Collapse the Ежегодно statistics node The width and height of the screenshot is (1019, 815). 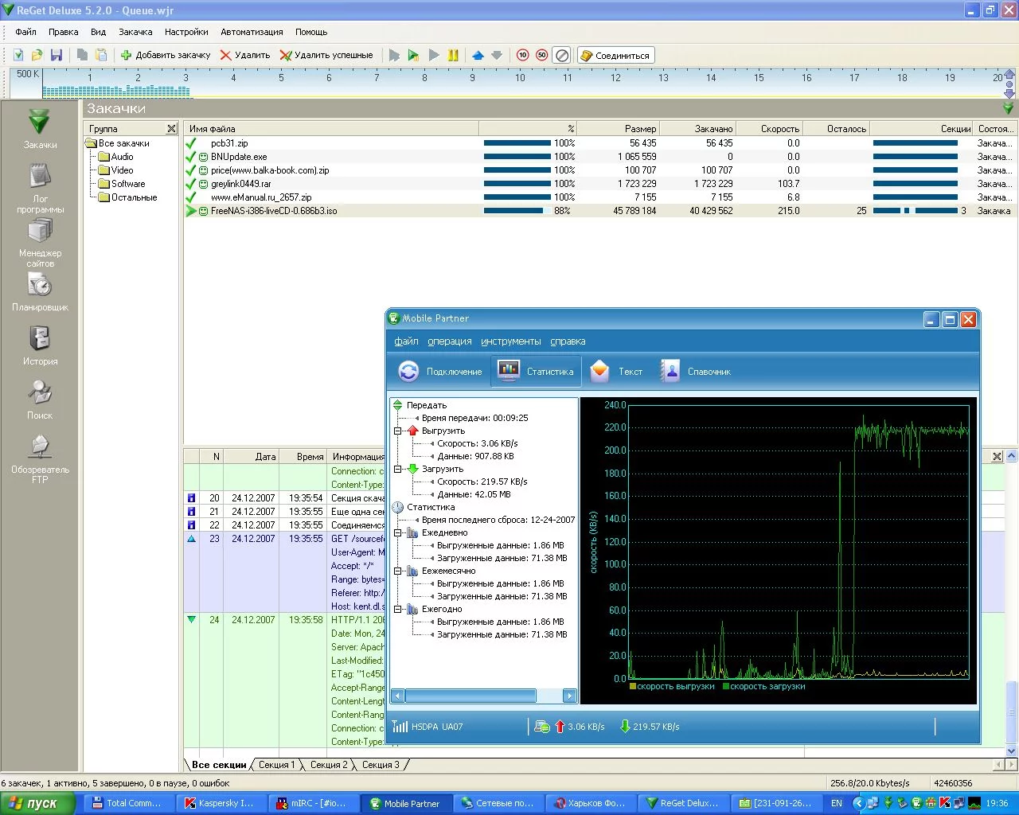pyautogui.click(x=398, y=609)
